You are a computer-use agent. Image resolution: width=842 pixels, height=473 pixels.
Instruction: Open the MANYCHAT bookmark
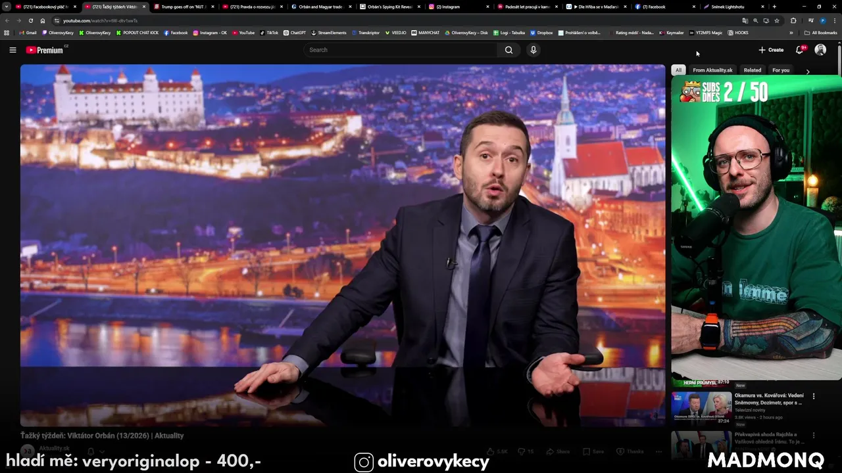(x=426, y=32)
